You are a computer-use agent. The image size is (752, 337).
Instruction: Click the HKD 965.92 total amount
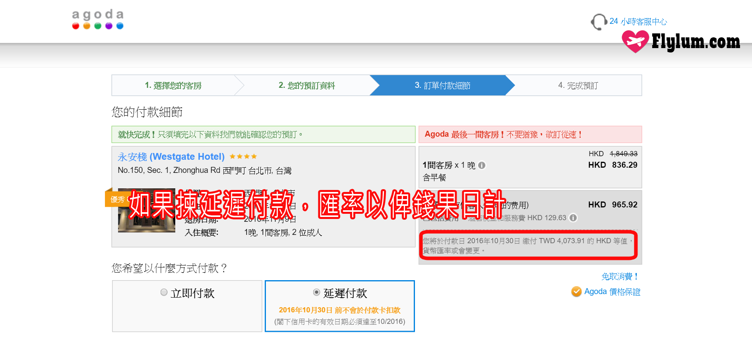(x=612, y=205)
